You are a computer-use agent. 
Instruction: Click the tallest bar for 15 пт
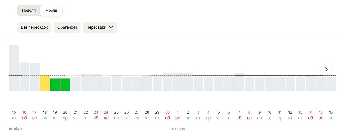[x=14, y=68]
